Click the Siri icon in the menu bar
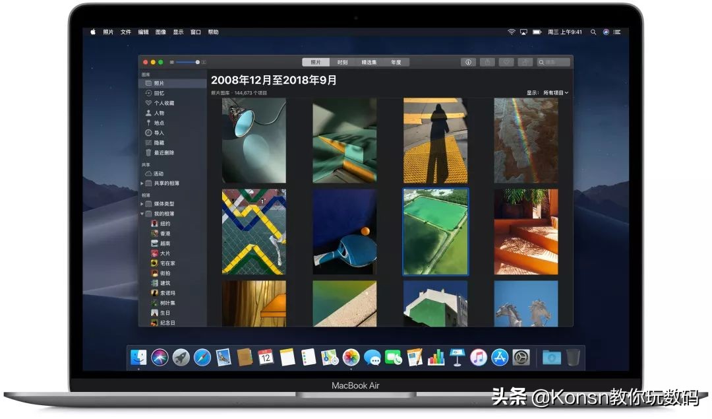 pos(606,31)
